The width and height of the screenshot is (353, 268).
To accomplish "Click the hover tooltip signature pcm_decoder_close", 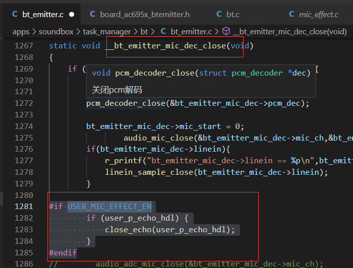I will (x=155, y=73).
